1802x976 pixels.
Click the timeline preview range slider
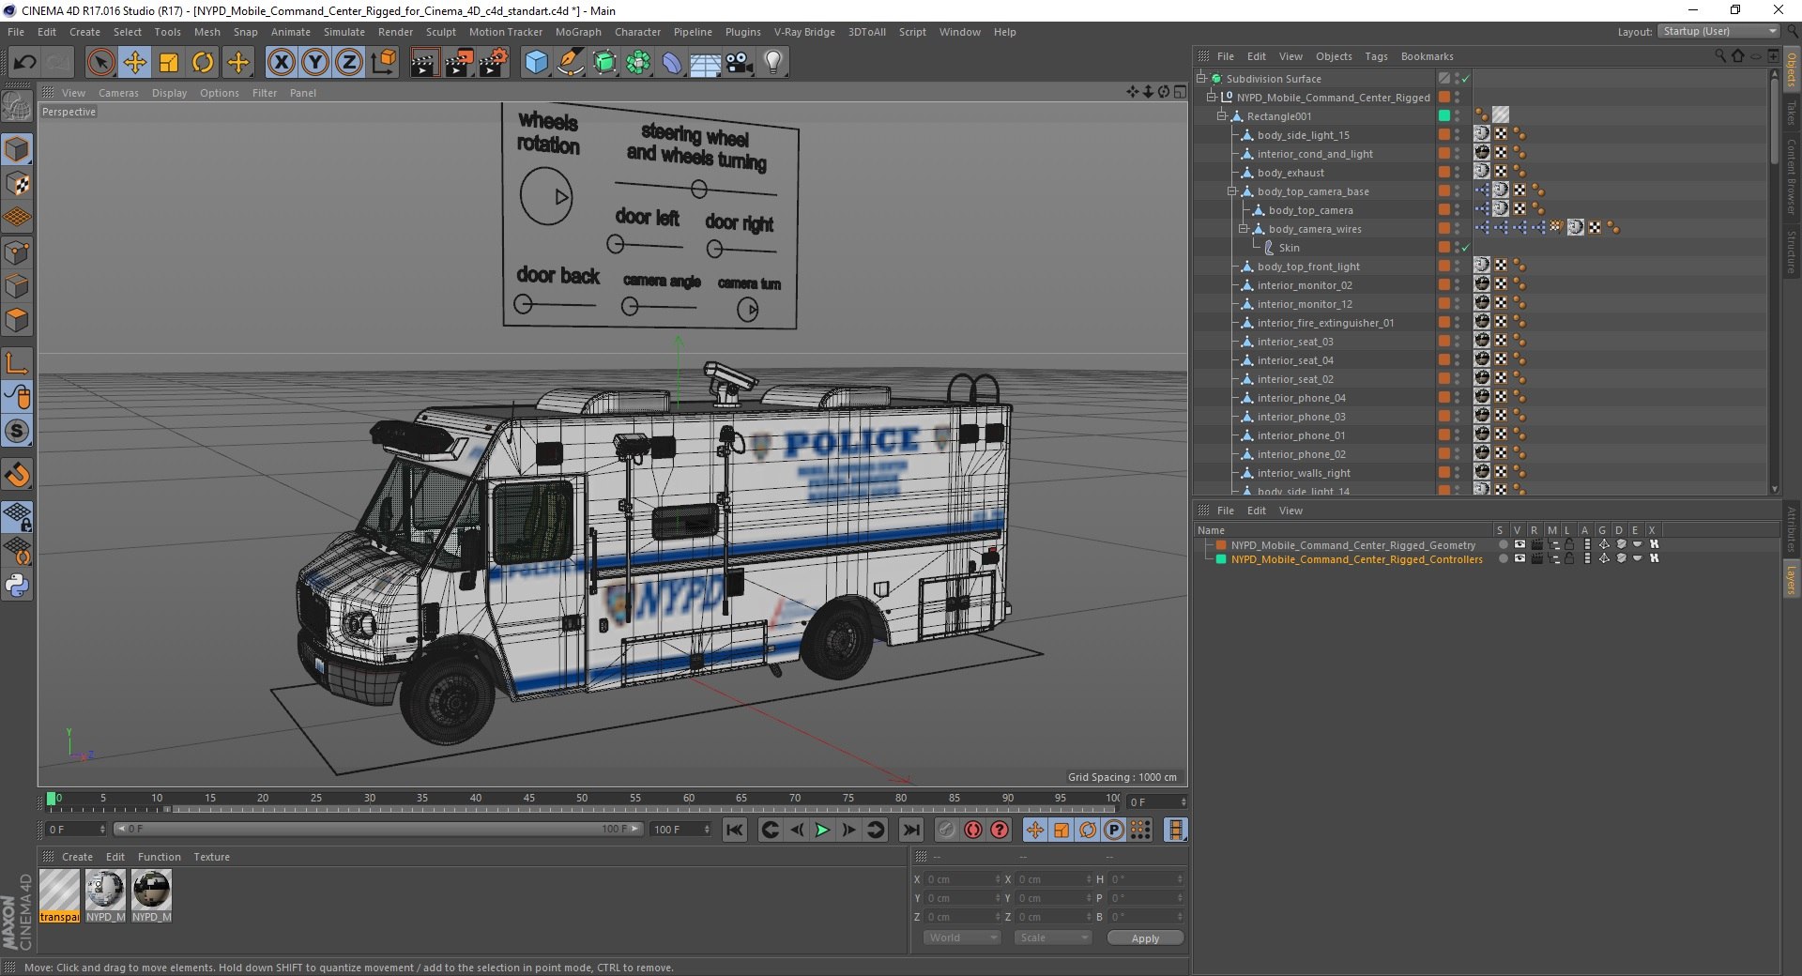378,829
